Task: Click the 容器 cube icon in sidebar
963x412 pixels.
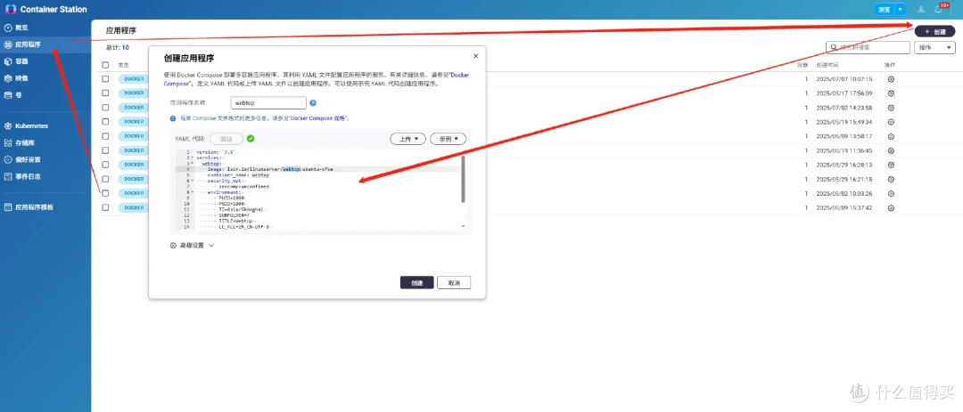Action: coord(8,61)
